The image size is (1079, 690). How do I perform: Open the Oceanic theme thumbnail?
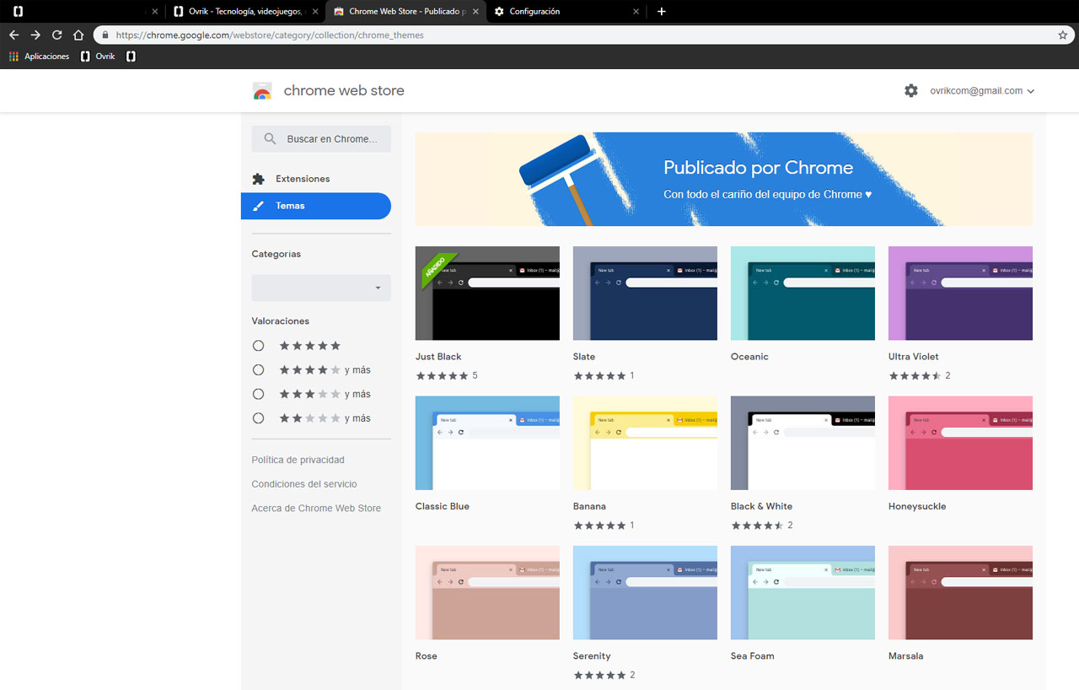tap(803, 294)
